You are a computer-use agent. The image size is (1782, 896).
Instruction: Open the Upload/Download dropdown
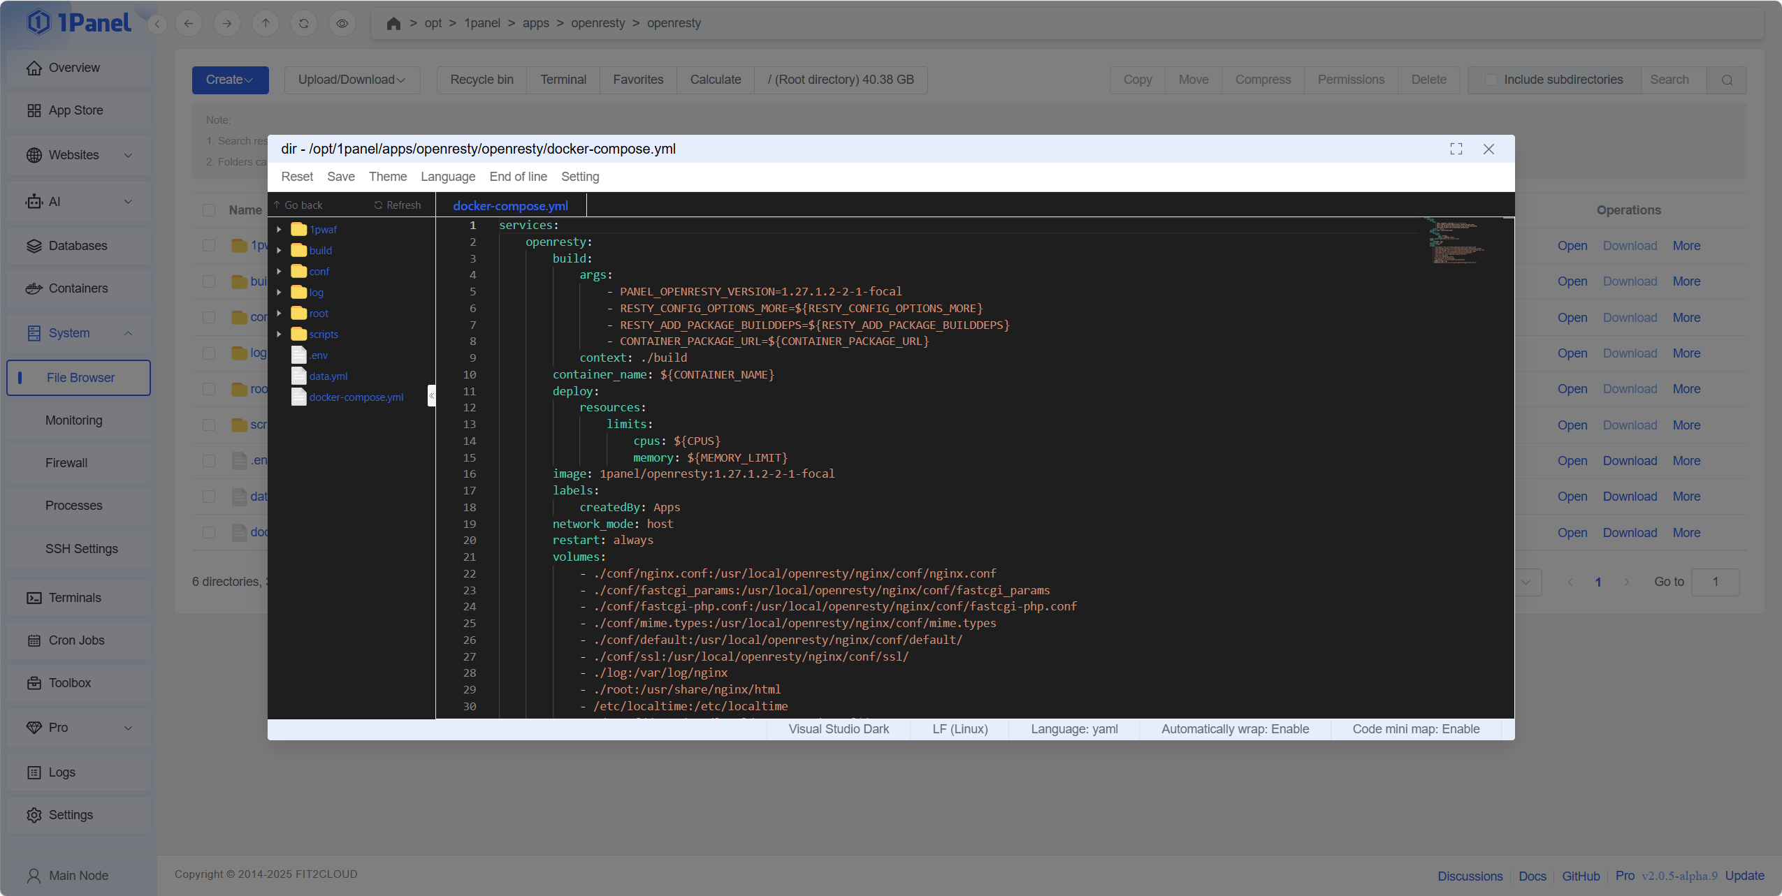(352, 80)
